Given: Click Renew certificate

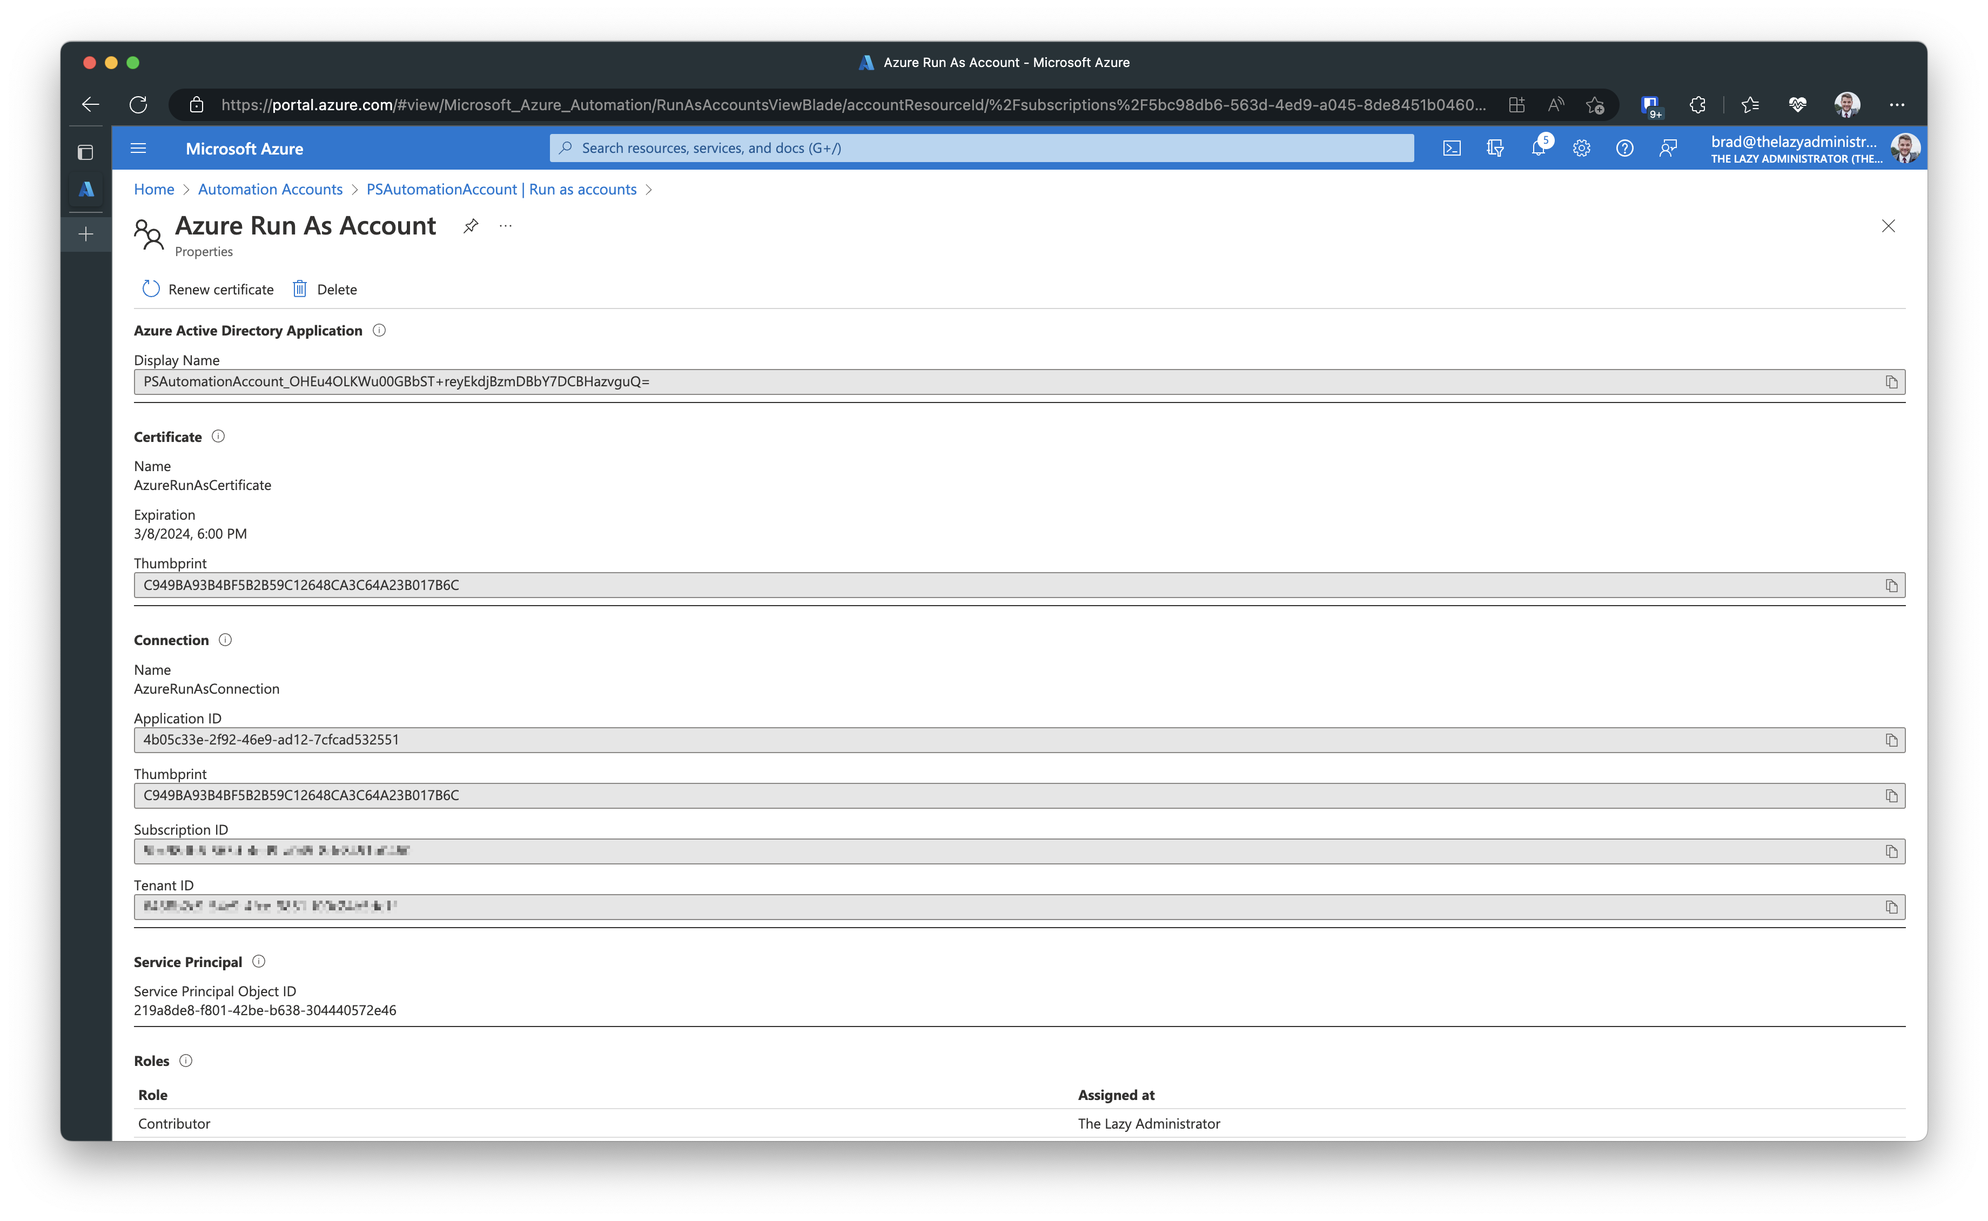Looking at the screenshot, I should [209, 289].
